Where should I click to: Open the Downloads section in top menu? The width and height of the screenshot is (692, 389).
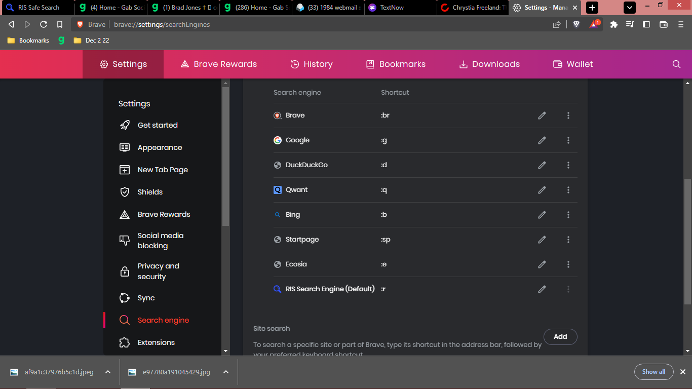tap(489, 64)
